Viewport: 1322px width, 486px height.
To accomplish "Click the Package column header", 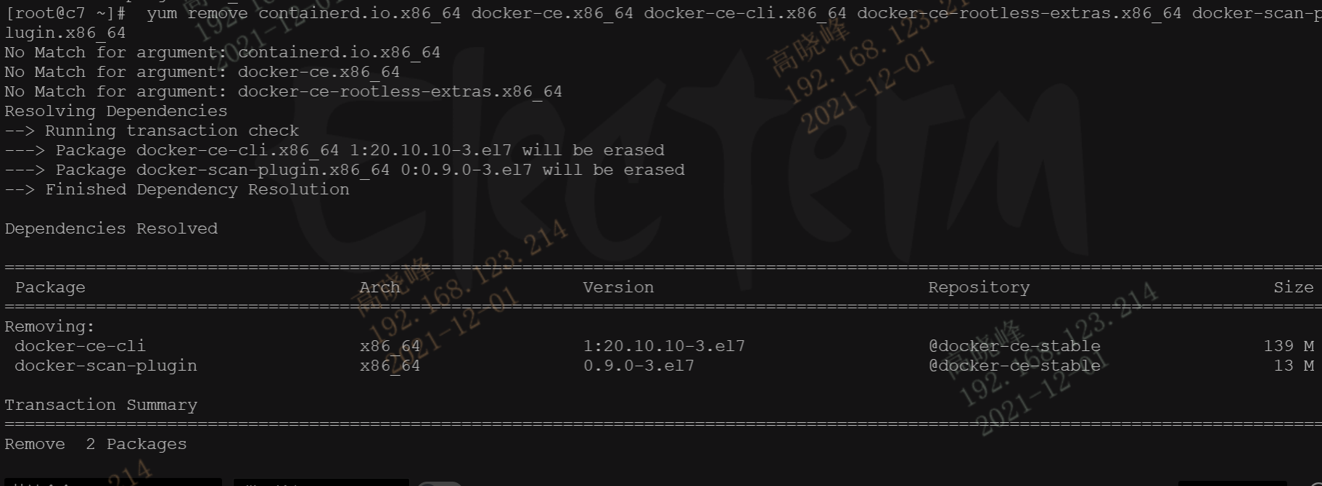I will coord(50,287).
